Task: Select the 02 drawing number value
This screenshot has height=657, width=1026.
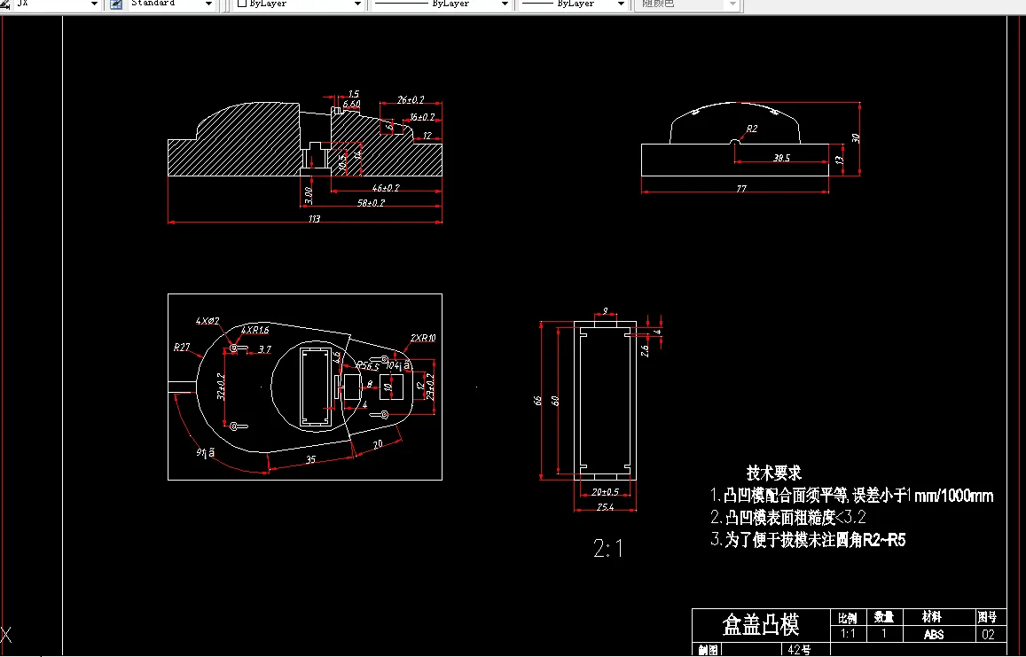Action: point(988,634)
